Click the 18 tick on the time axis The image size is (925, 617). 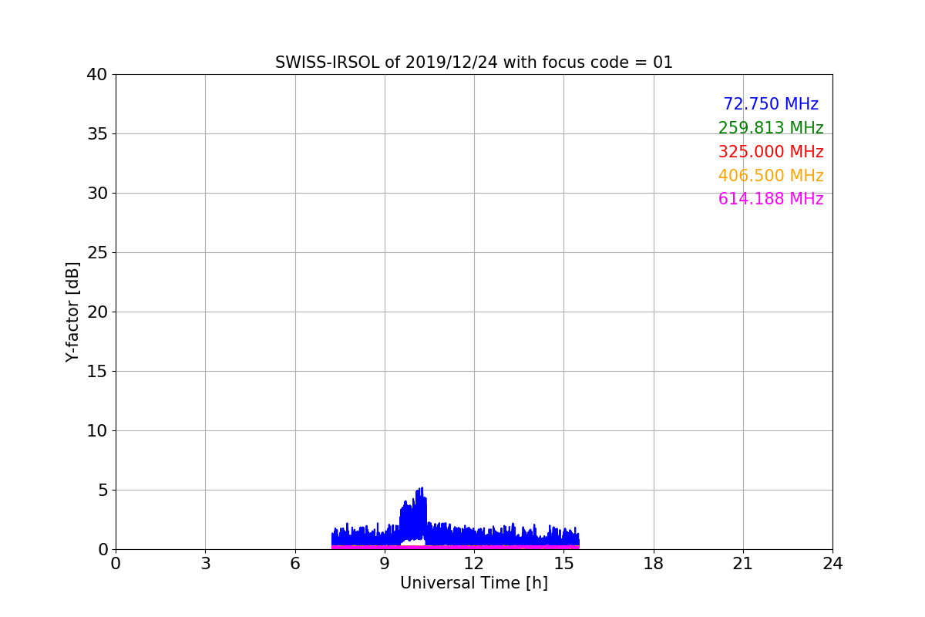[654, 564]
